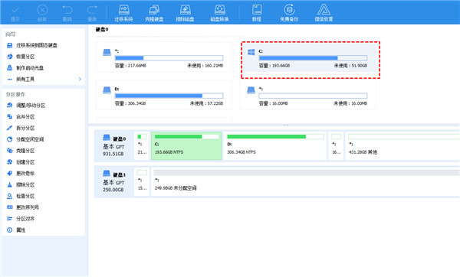This screenshot has width=460, height=277.
Task: Select the small 21... partition block on 硬盘0
Action: pos(142,146)
